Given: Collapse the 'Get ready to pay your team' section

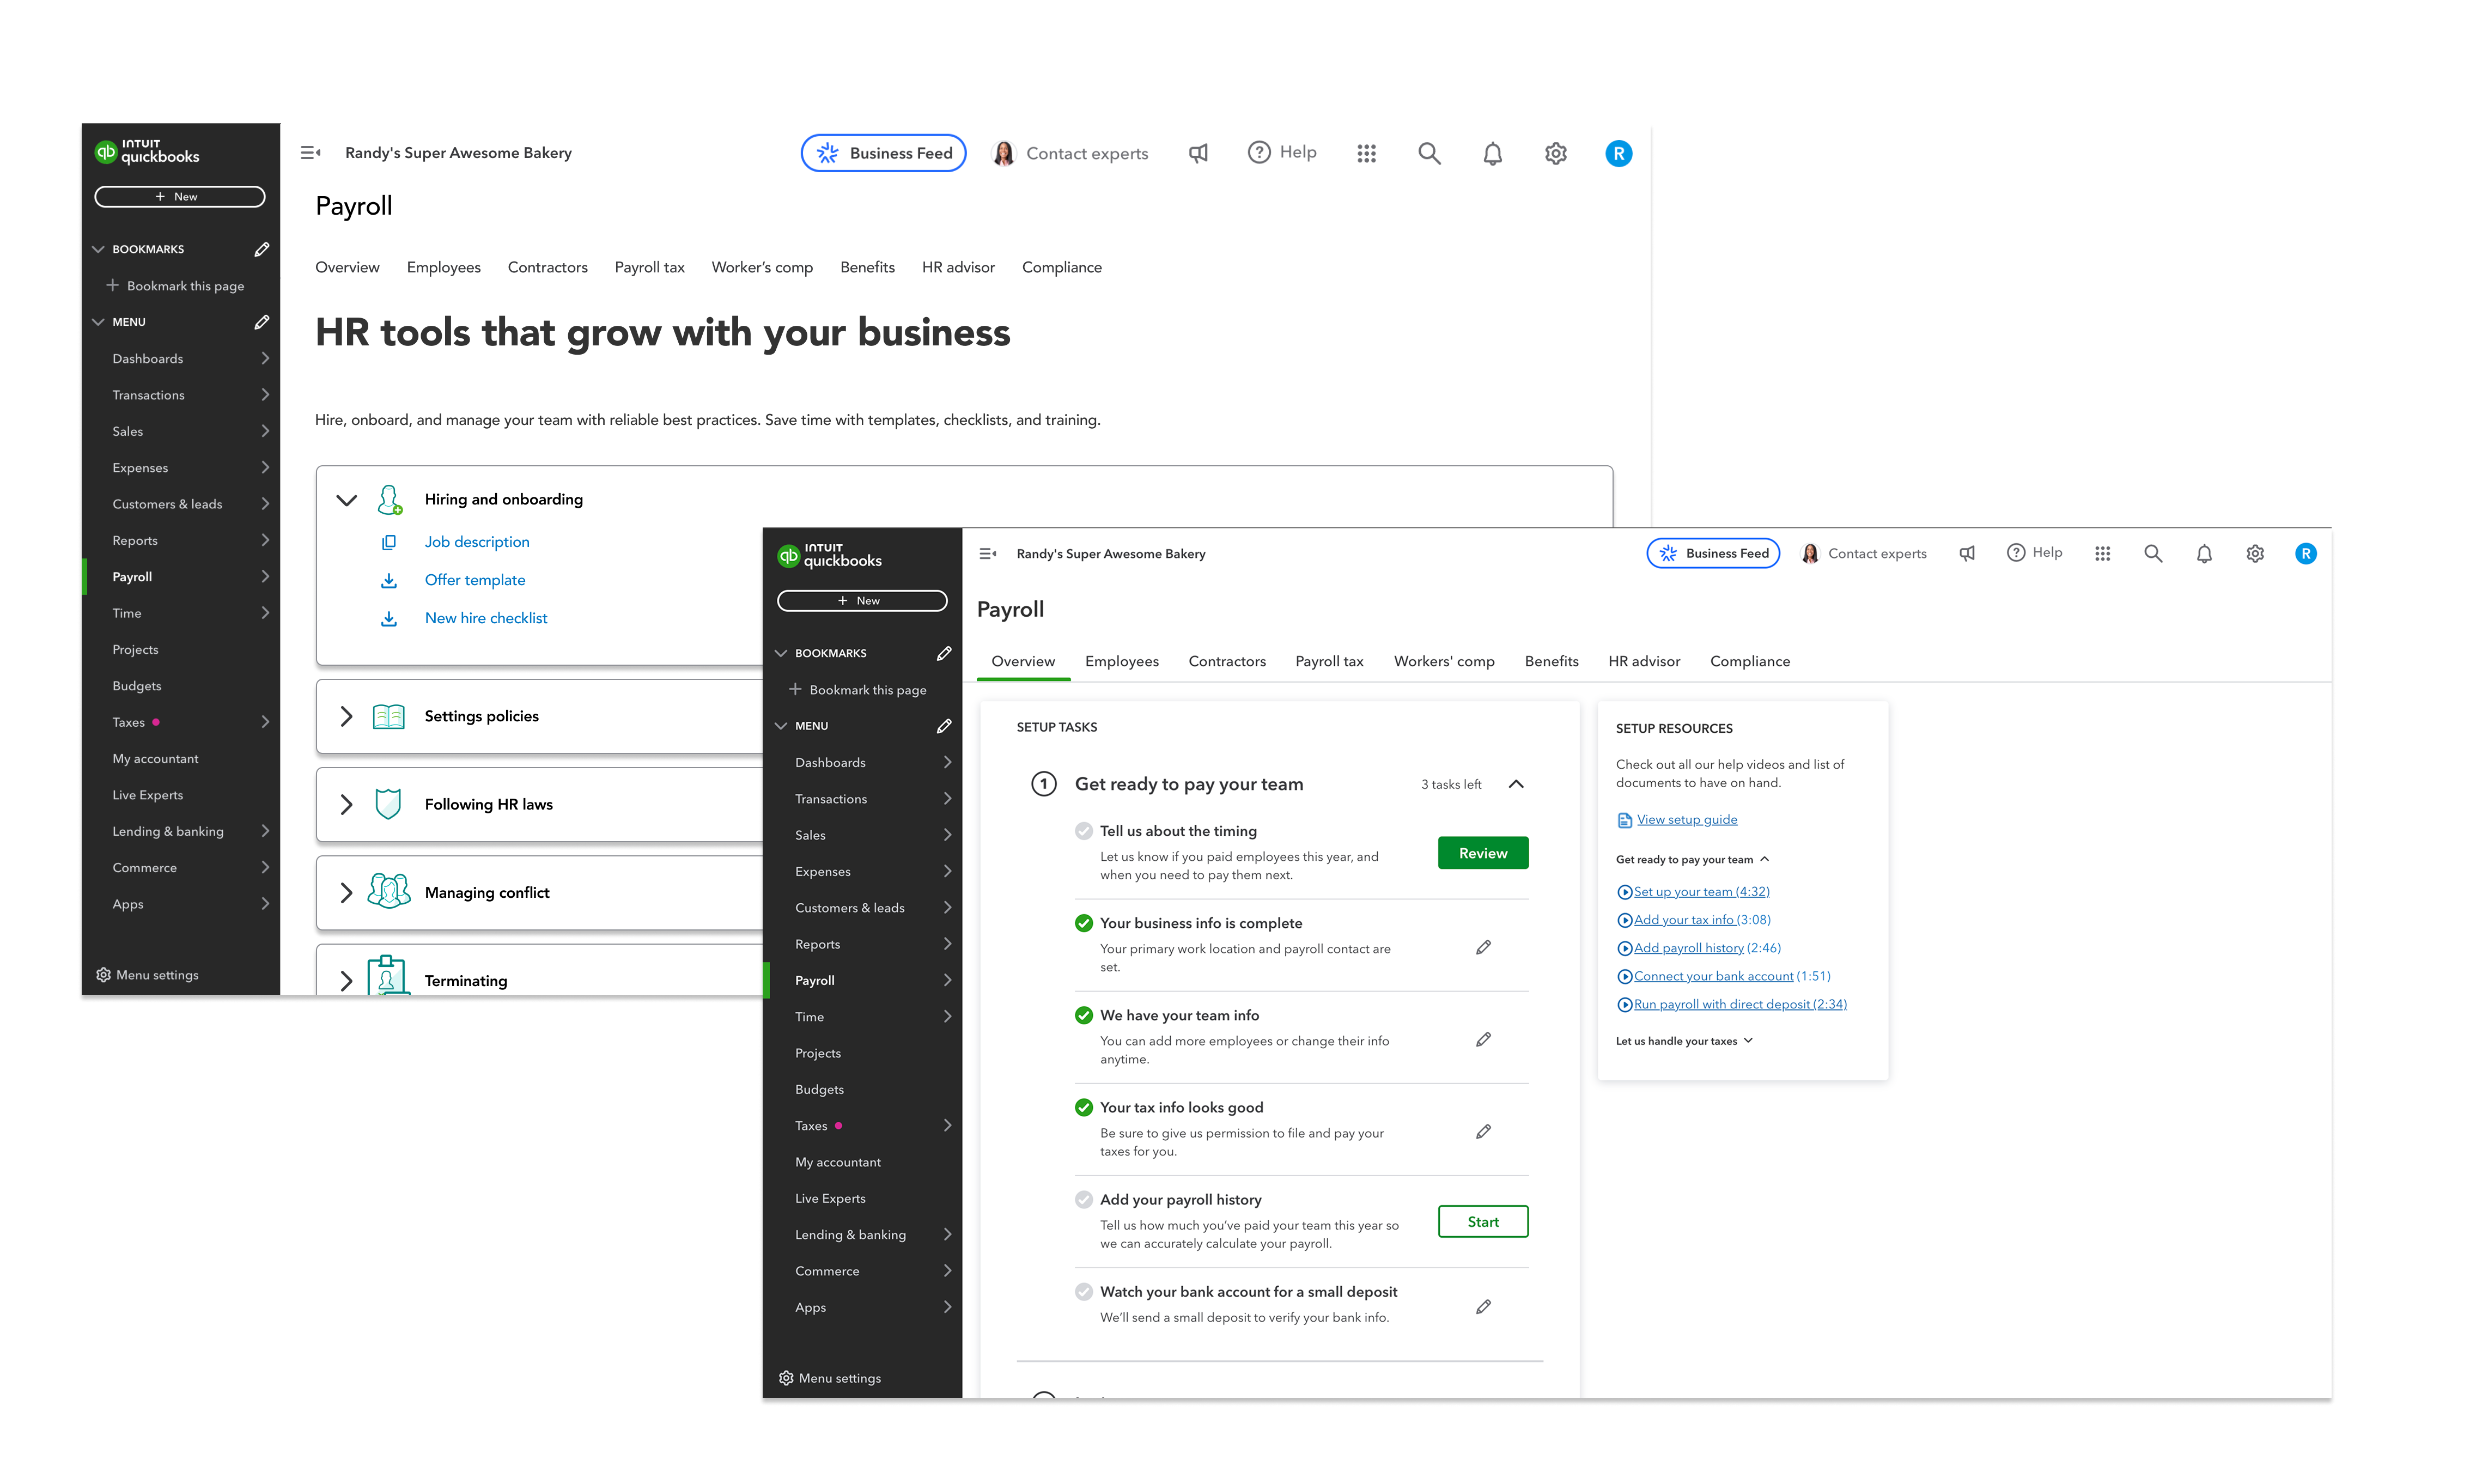Looking at the screenshot, I should 1517,784.
